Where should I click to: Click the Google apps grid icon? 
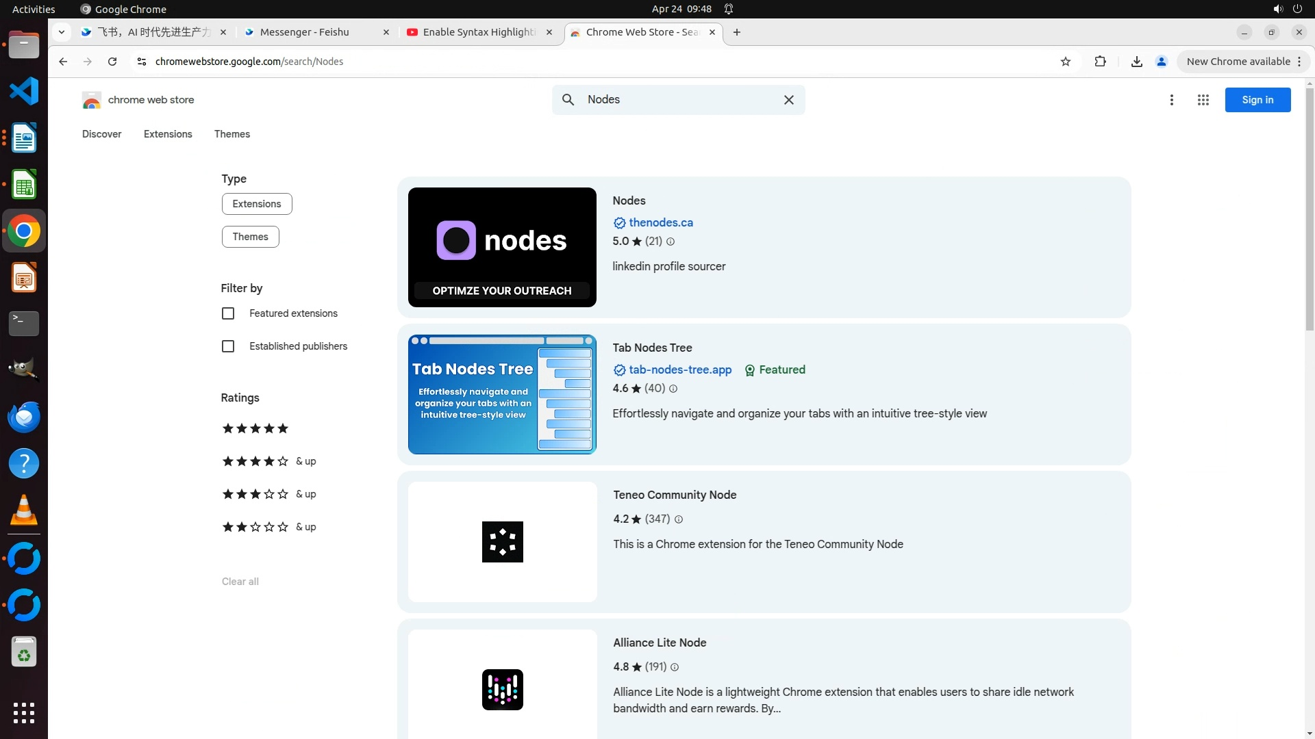coord(1203,100)
